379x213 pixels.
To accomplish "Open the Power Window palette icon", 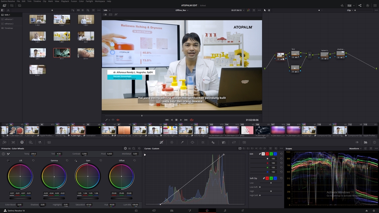I will 192,142.
